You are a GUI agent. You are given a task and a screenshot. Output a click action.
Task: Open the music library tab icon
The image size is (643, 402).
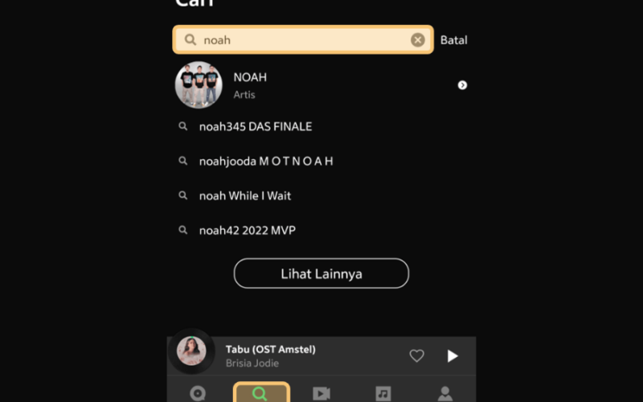pyautogui.click(x=383, y=393)
